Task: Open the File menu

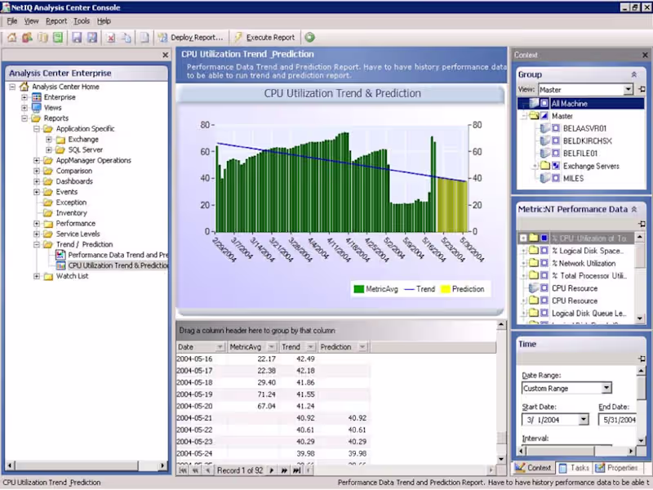Action: coord(12,21)
